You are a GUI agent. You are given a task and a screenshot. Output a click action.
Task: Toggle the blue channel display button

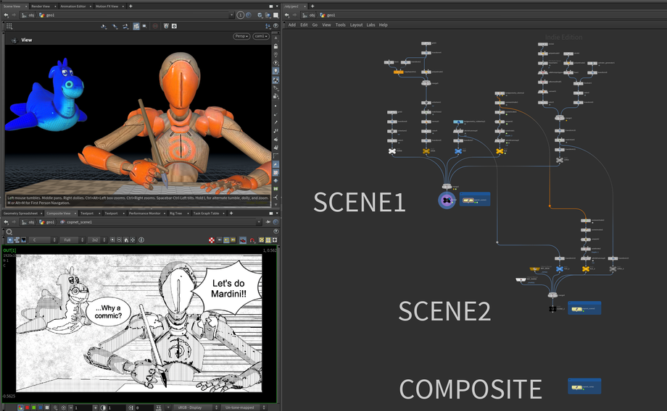click(41, 407)
